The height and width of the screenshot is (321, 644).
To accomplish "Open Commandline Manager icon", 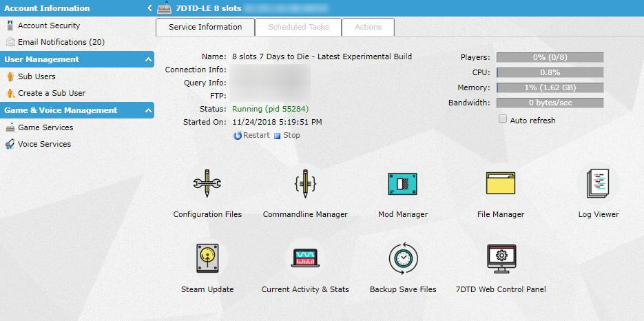I will click(x=305, y=184).
